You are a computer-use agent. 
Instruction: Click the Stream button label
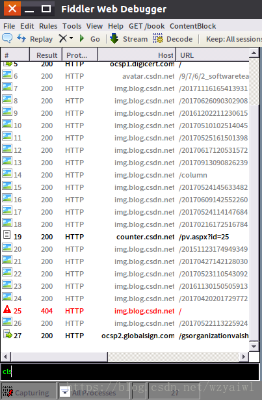[x=135, y=39]
